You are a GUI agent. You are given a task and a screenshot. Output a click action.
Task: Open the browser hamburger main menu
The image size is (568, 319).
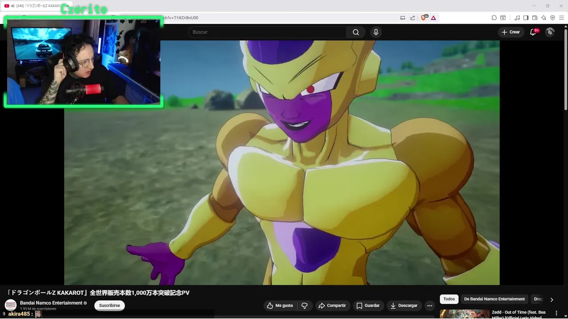coord(561,18)
